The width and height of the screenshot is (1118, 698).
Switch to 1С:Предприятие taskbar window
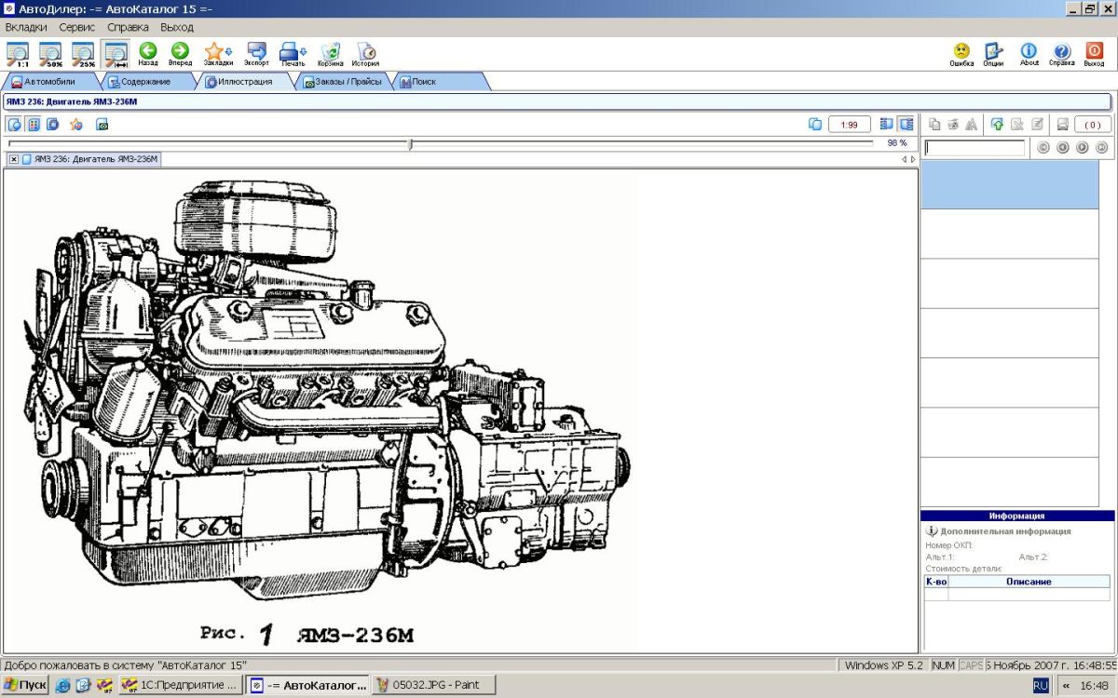tap(180, 685)
